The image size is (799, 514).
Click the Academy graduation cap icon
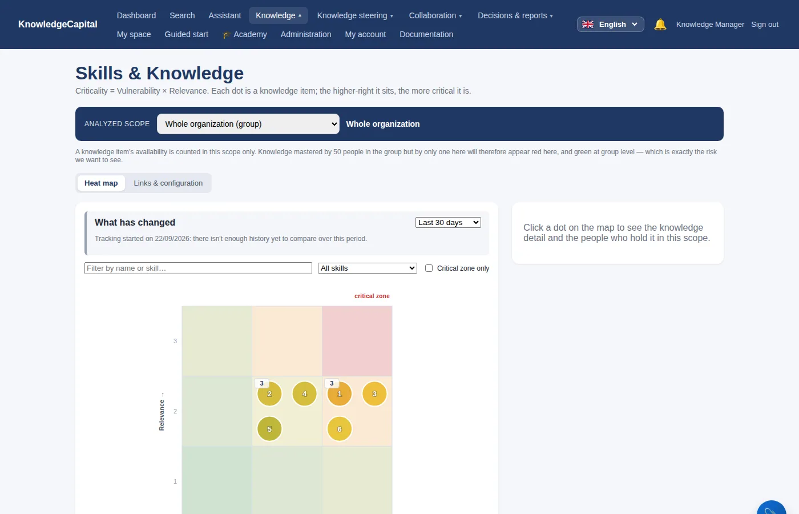click(227, 35)
